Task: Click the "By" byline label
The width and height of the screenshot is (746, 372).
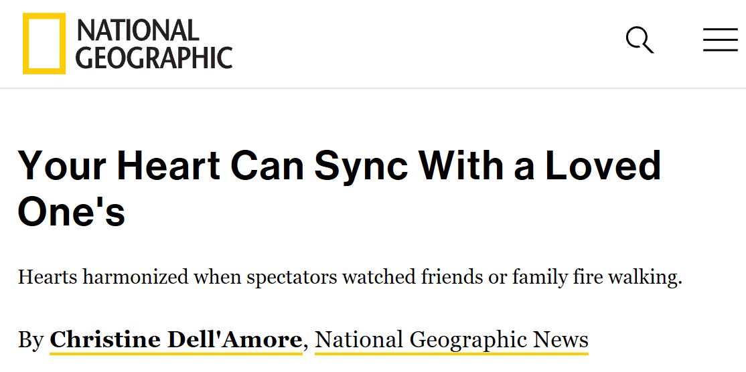Action: pos(30,340)
